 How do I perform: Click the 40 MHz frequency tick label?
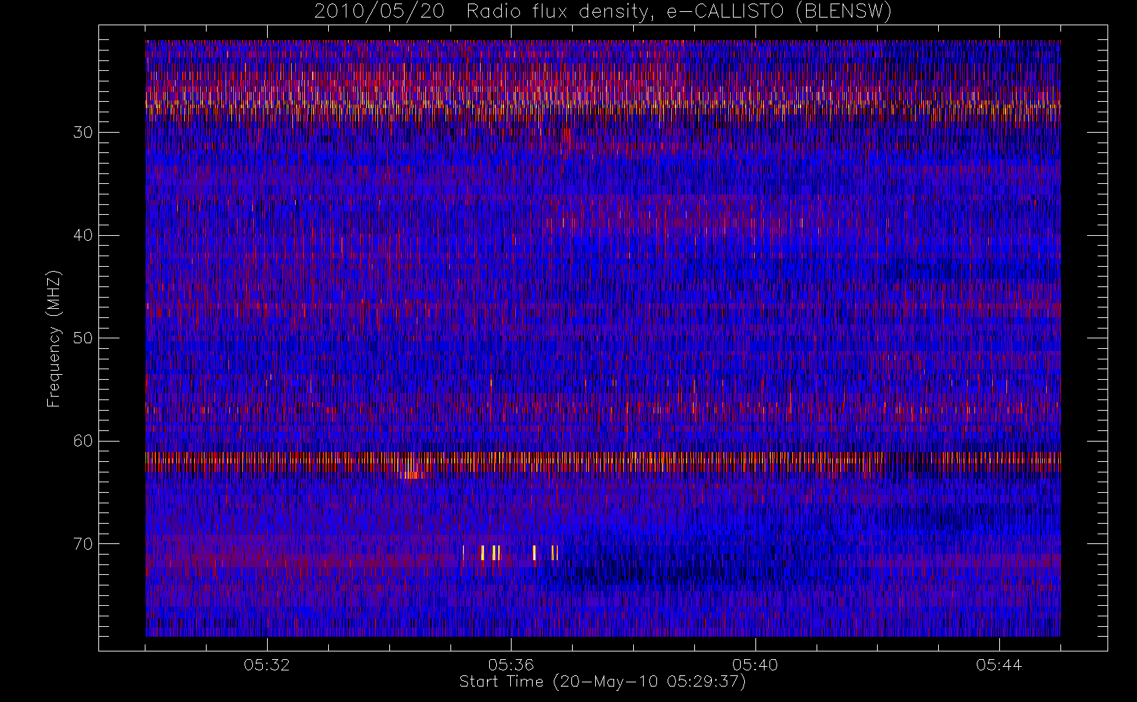tap(83, 235)
